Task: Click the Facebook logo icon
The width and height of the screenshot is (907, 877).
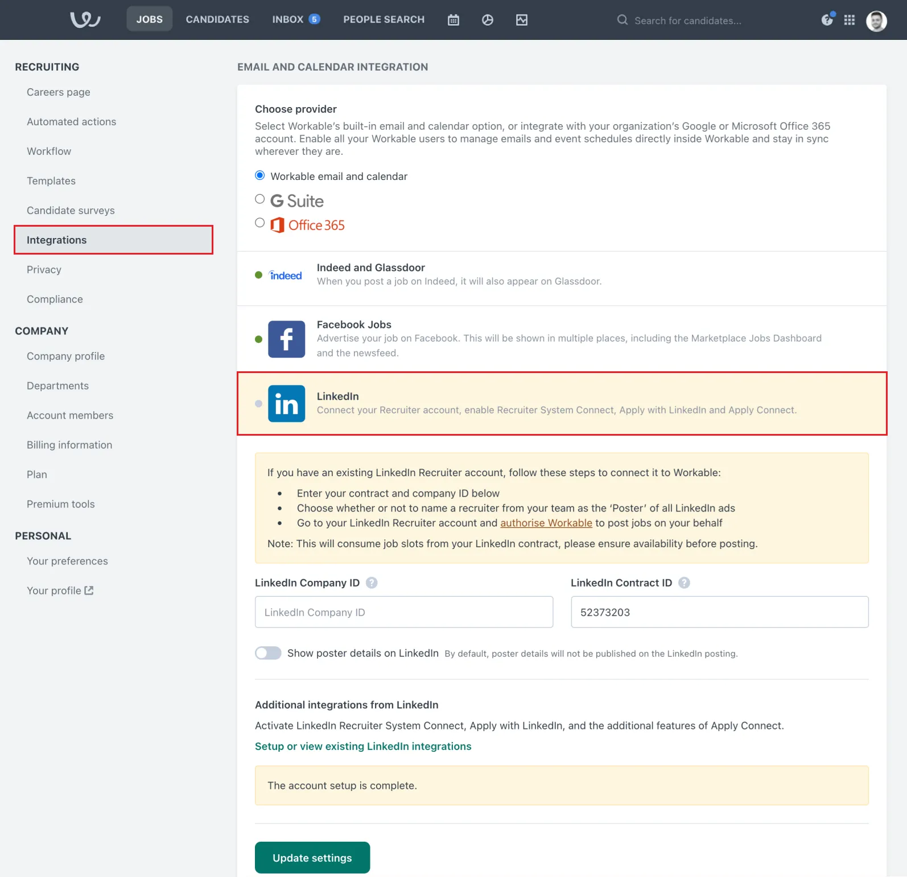Action: [287, 339]
